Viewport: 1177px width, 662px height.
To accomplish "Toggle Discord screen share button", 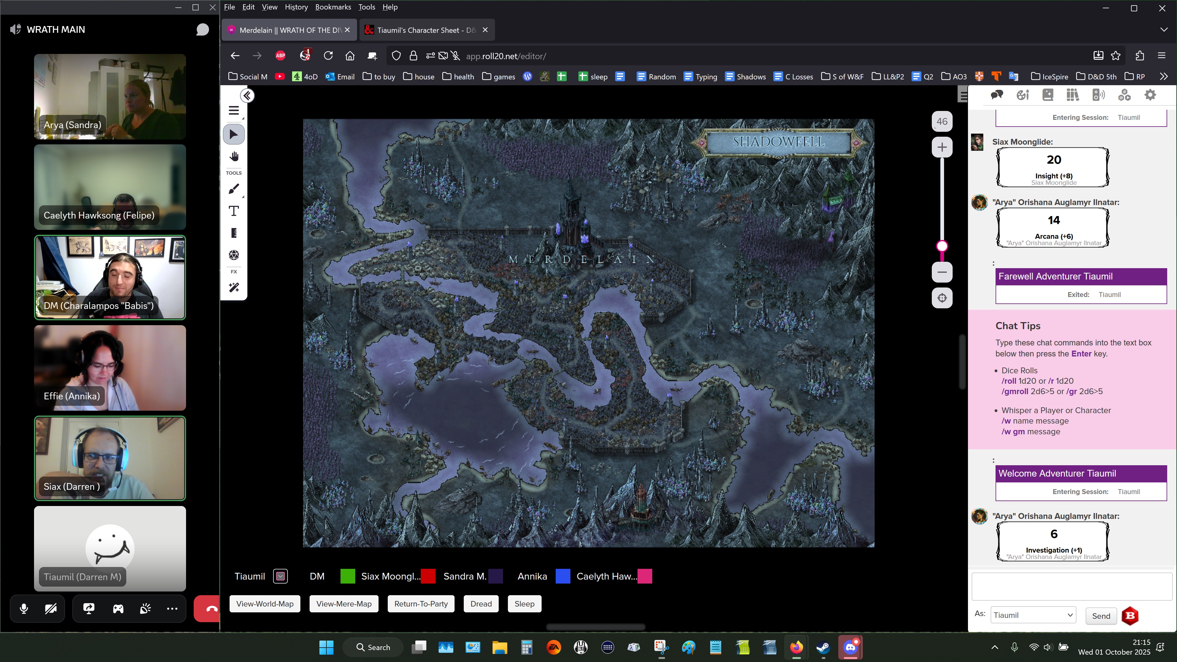I will click(x=89, y=609).
